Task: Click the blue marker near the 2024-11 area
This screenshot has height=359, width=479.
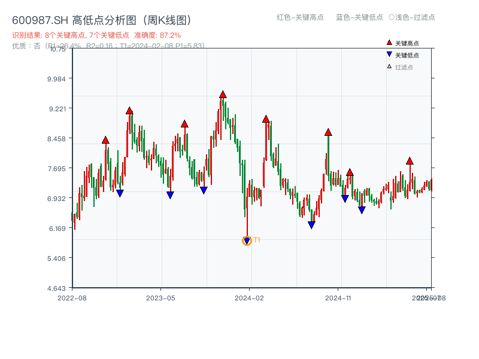Action: click(345, 198)
